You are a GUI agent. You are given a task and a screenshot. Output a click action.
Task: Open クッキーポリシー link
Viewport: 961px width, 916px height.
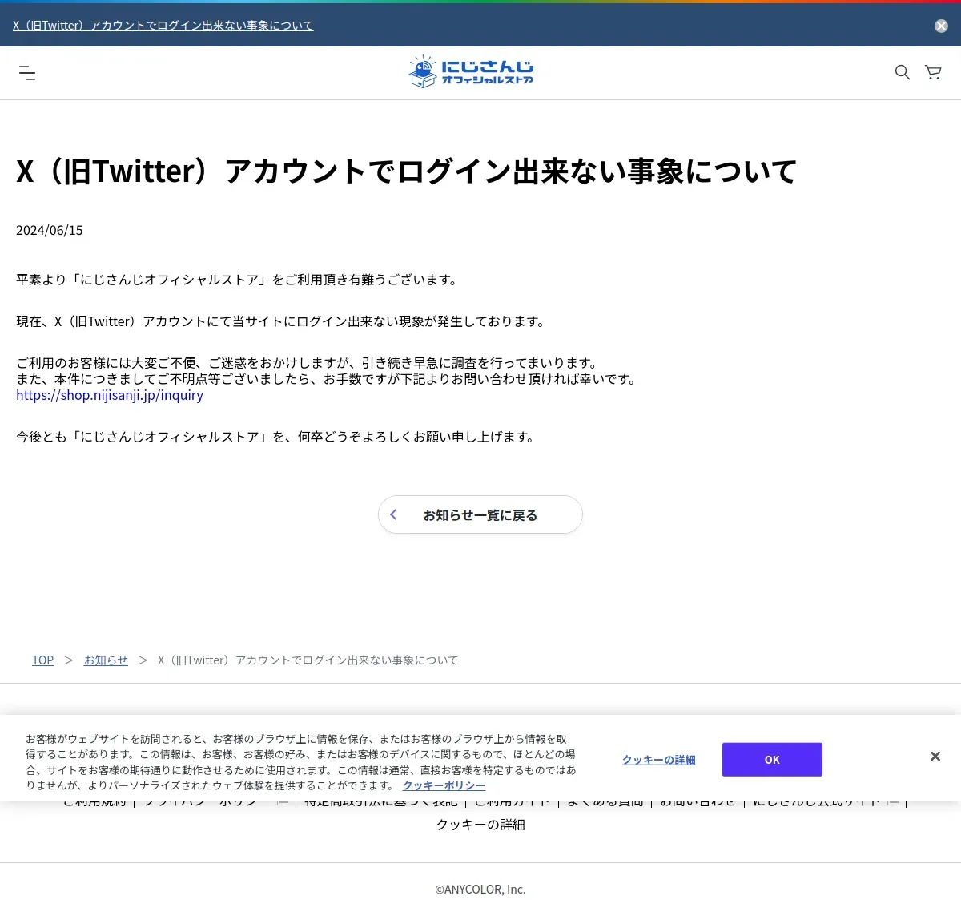click(444, 786)
